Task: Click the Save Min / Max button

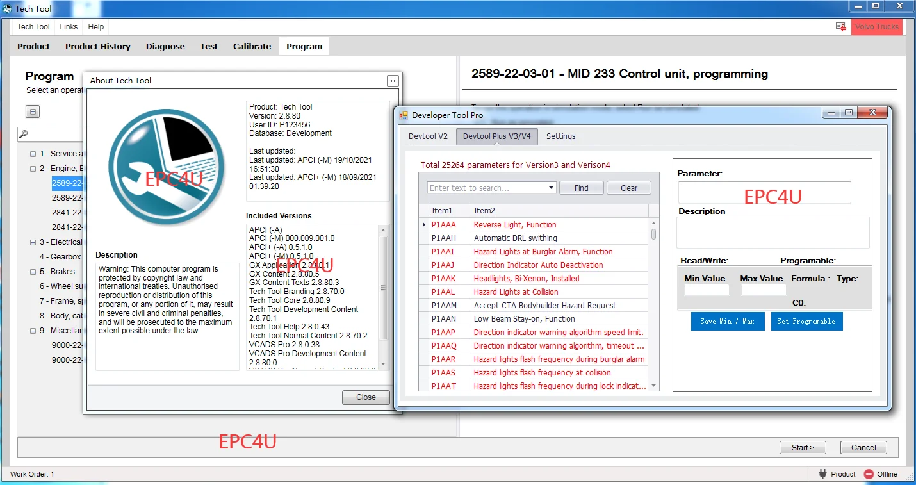Action: 728,321
